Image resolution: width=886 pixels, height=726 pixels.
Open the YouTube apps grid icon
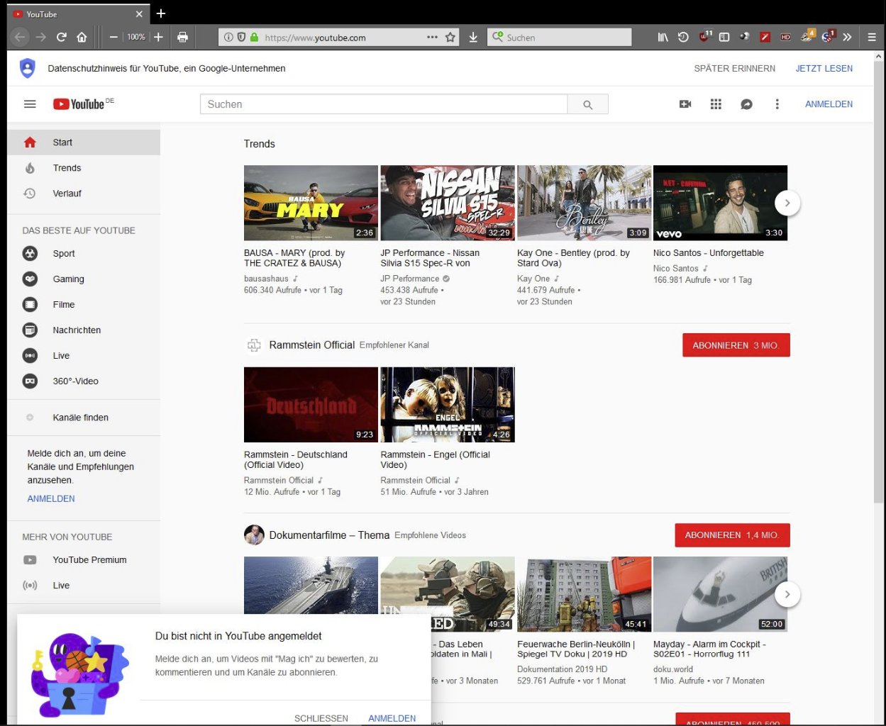716,104
